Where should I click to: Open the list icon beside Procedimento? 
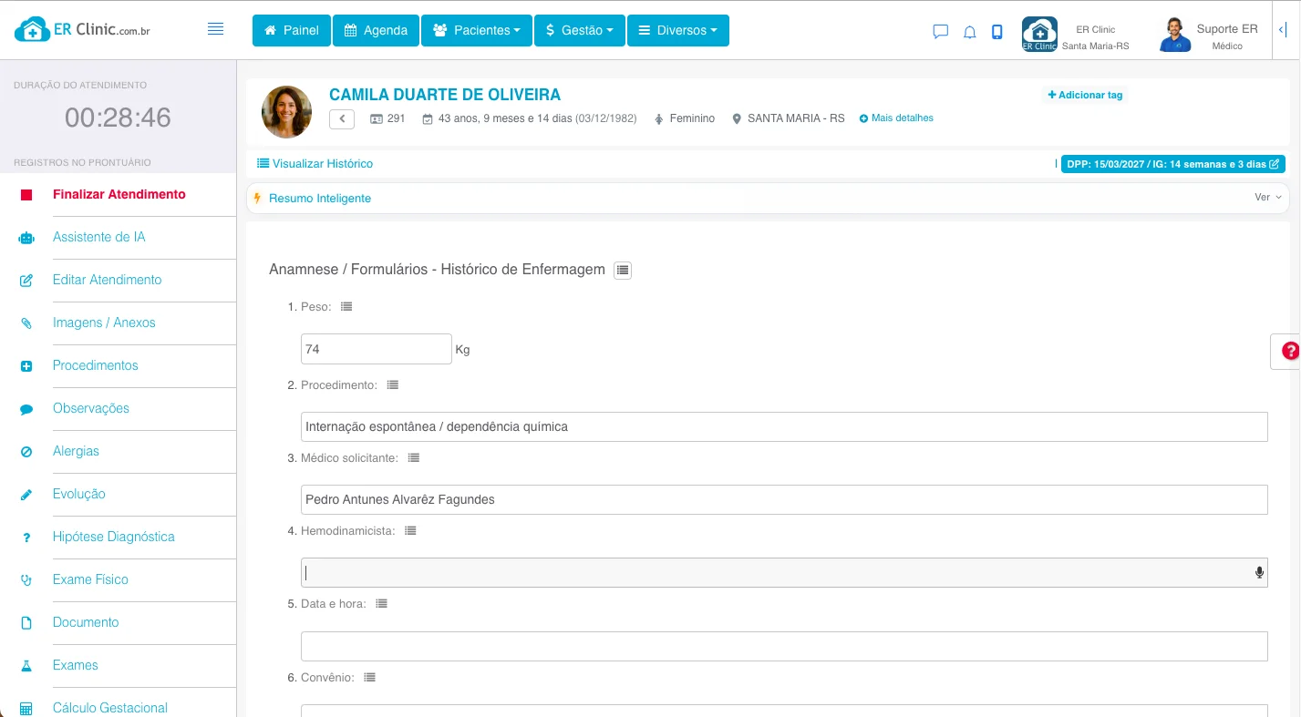pos(392,385)
